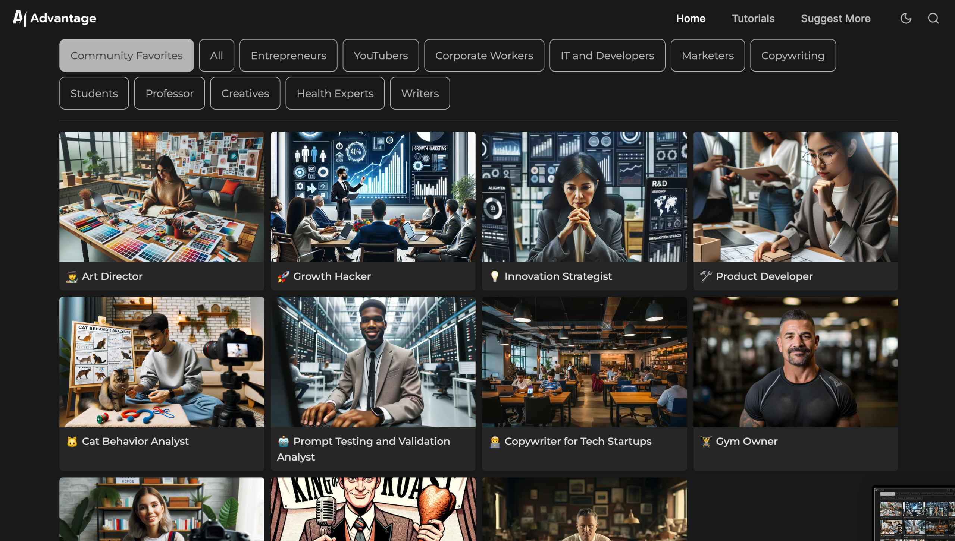Open the Innovation Strategist card image

click(584, 197)
